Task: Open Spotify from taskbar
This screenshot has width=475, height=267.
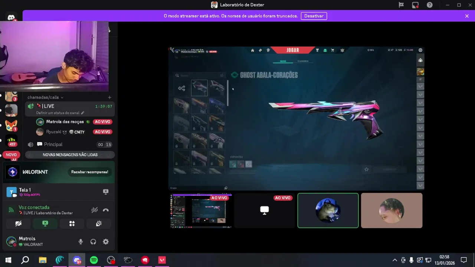Action: (x=94, y=260)
